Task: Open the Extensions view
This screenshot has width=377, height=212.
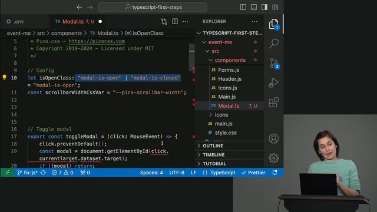Action: [273, 102]
